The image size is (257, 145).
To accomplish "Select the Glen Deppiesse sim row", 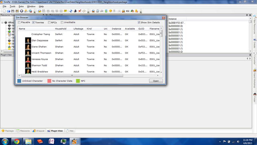I will [x=89, y=40].
